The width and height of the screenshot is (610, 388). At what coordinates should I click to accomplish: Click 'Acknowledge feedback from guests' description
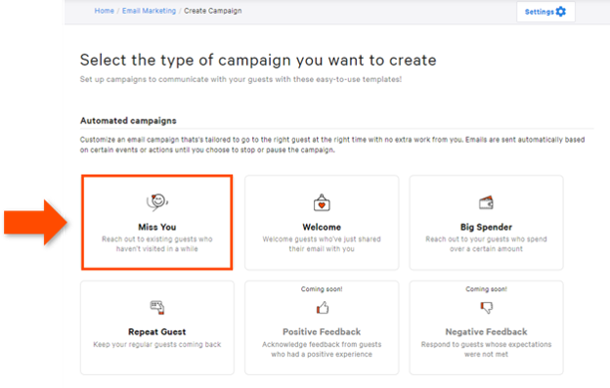tap(322, 349)
